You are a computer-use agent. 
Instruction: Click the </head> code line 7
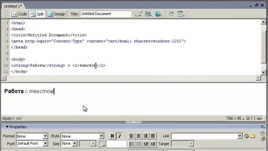point(19,47)
